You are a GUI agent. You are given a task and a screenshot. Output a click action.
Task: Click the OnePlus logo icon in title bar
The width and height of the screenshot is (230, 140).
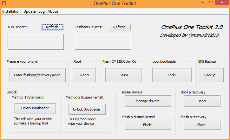tap(4, 3)
